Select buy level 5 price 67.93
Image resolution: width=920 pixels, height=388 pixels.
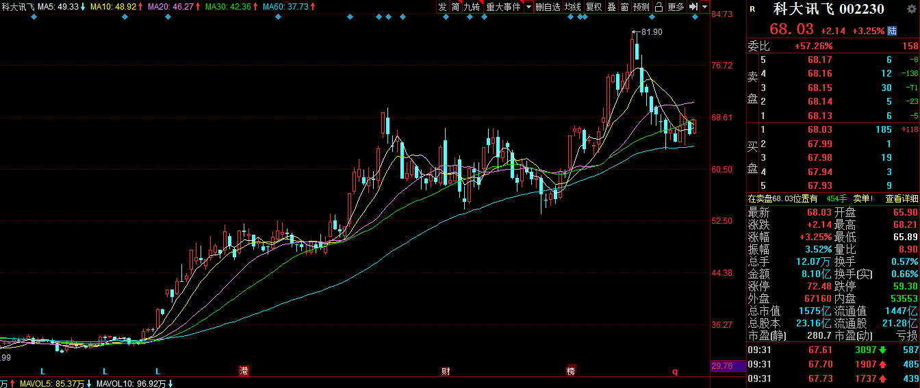coord(819,185)
